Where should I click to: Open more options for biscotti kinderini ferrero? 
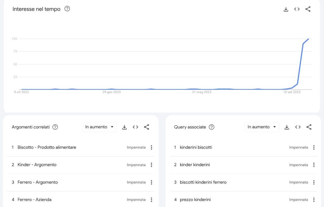point(314,182)
